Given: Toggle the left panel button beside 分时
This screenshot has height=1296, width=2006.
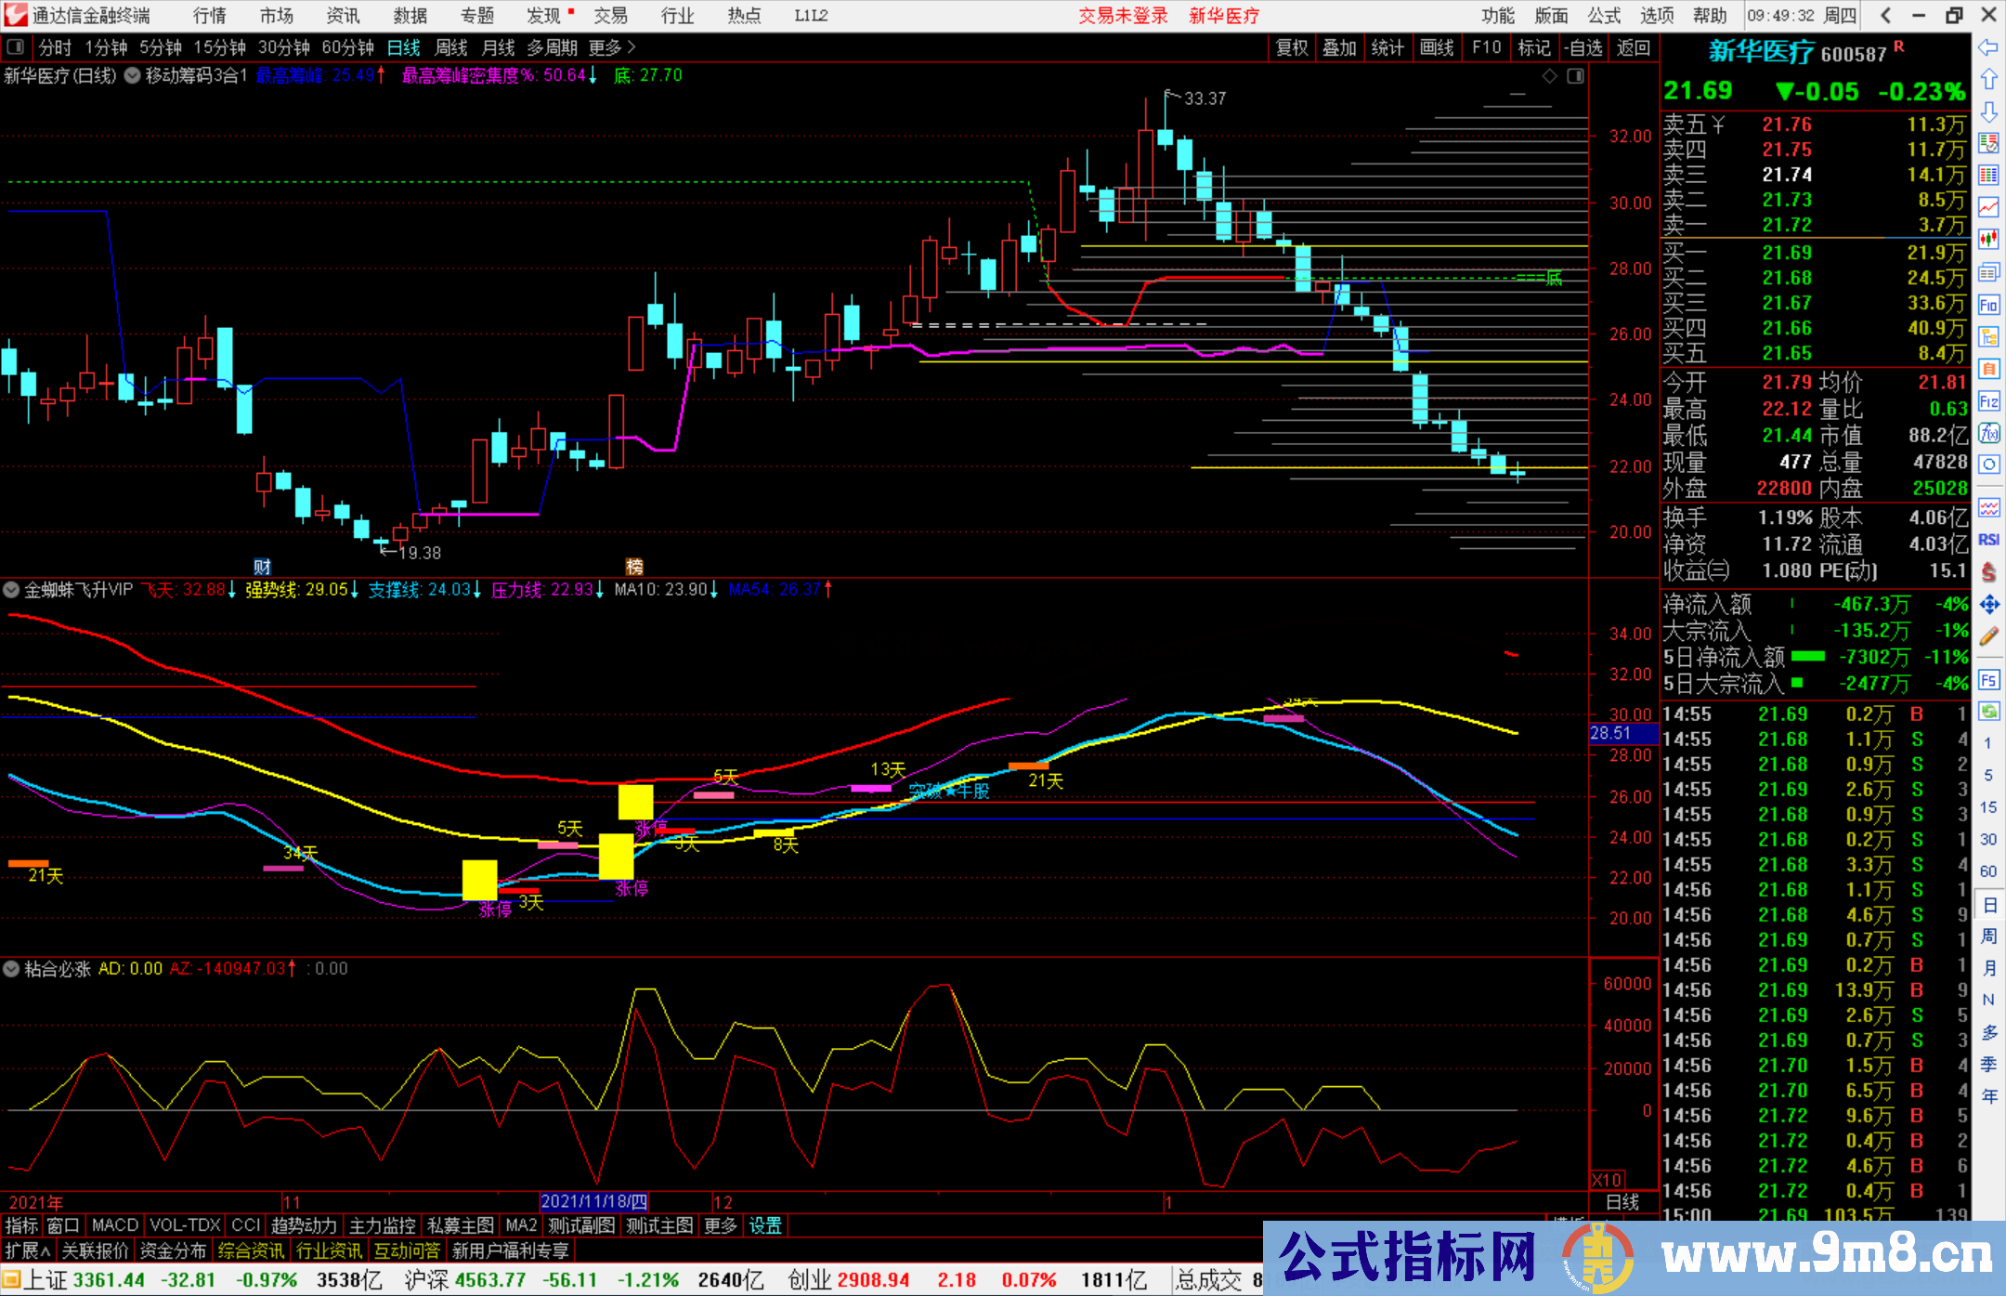Looking at the screenshot, I should pos(16,47).
